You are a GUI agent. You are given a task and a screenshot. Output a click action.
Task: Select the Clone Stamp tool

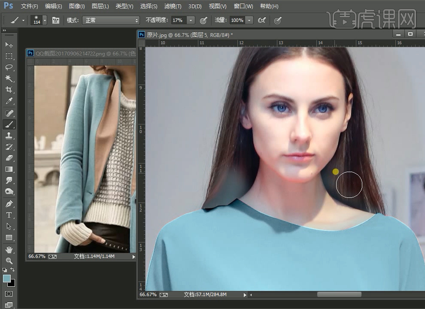pos(9,136)
